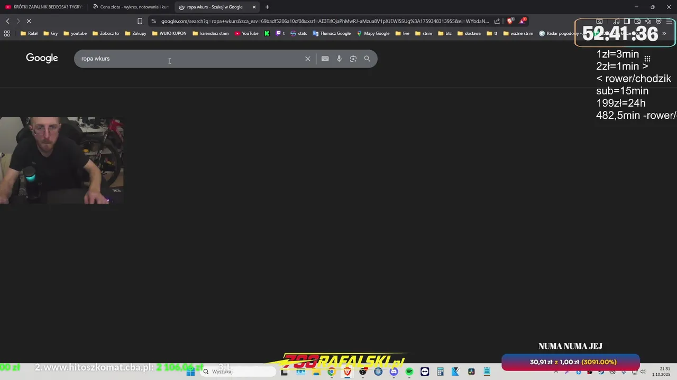Screen dimensions: 677x380
Task: Open OBS Studio from taskbar
Action: click(x=362, y=372)
